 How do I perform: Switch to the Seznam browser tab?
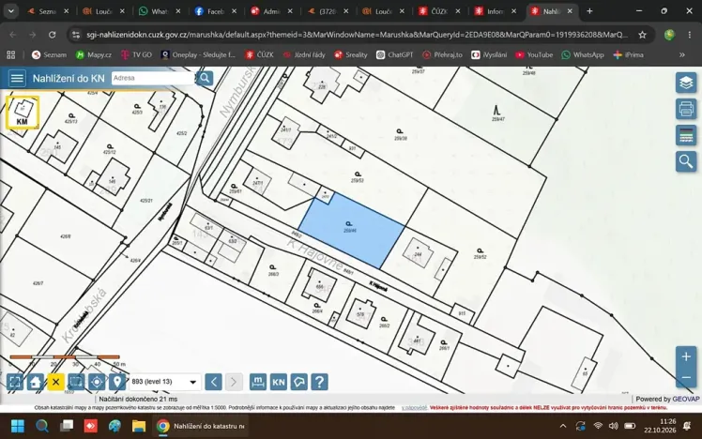(x=47, y=11)
